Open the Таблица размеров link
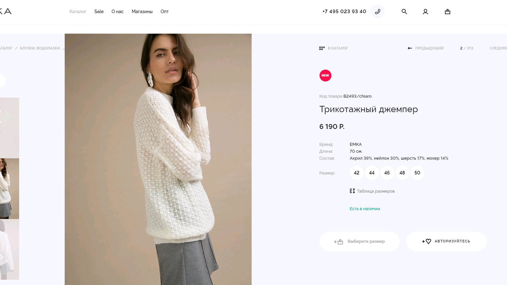Viewport: 507px width, 285px height. click(x=376, y=191)
